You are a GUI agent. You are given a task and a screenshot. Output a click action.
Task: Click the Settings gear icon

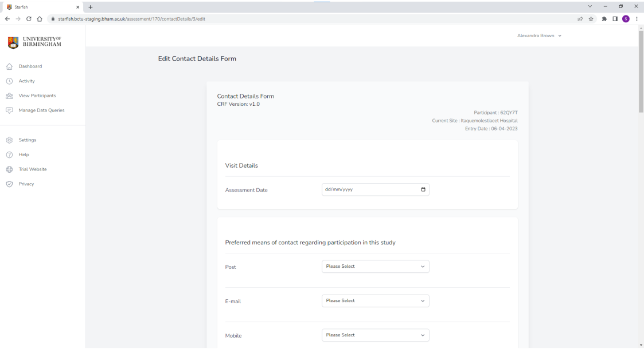tap(9, 140)
